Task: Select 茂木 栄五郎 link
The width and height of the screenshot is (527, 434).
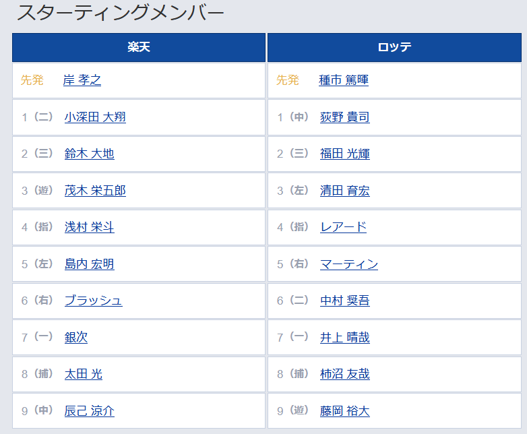Action: click(x=94, y=191)
